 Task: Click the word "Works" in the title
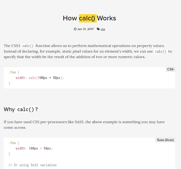pyautogui.click(x=106, y=18)
